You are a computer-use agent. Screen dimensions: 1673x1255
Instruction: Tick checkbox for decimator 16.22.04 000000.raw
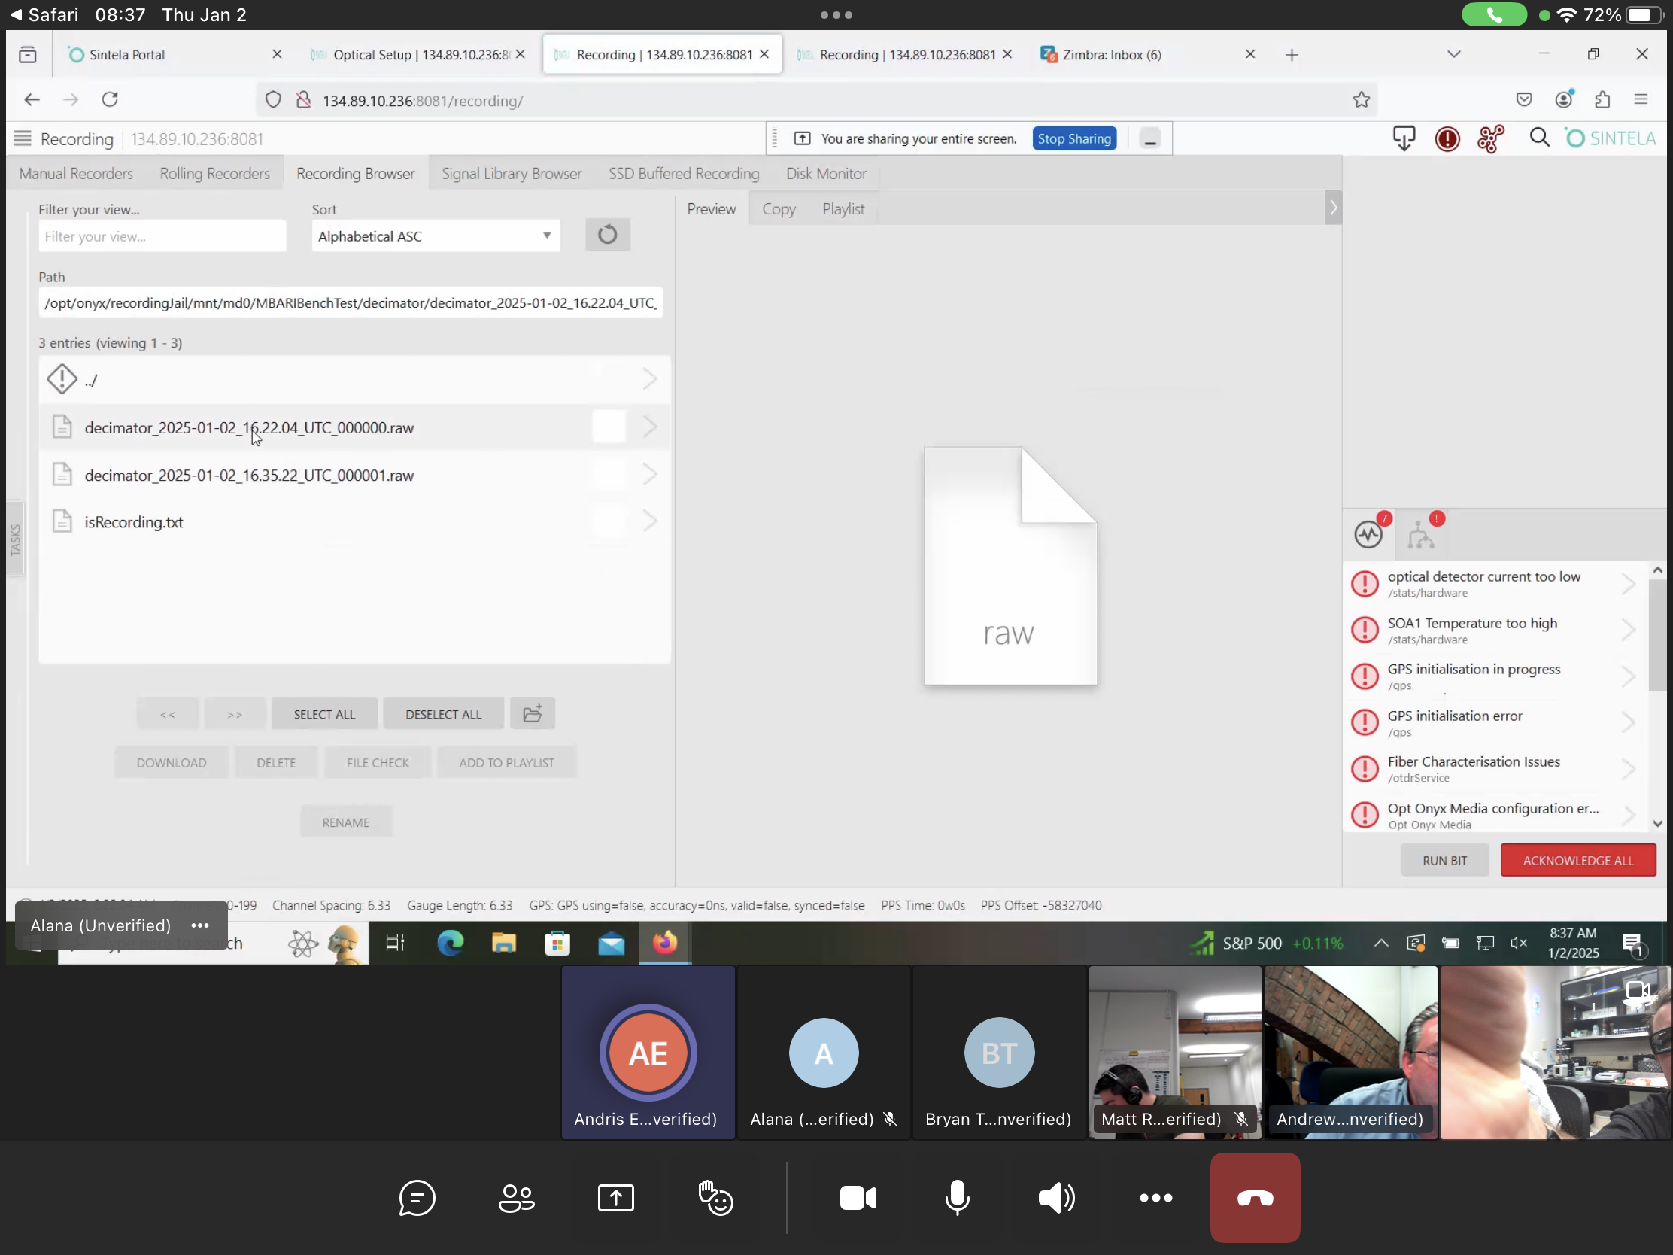(609, 427)
